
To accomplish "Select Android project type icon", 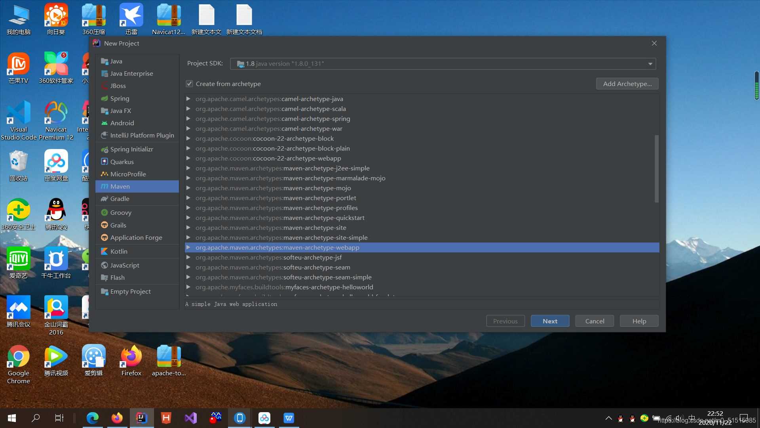I will tap(104, 123).
